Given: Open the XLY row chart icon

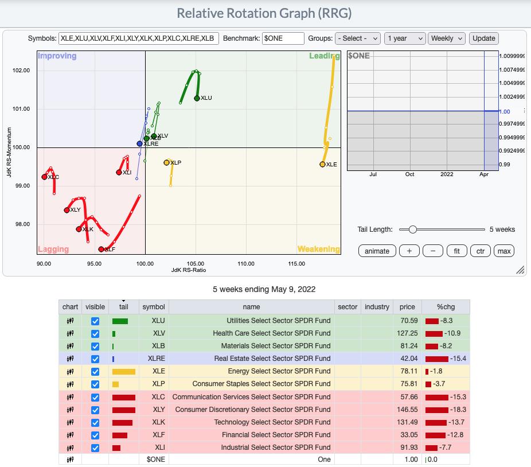Looking at the screenshot, I should (70, 410).
